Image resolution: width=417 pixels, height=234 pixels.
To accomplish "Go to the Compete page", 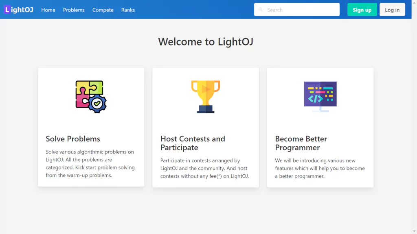I will 103,10.
